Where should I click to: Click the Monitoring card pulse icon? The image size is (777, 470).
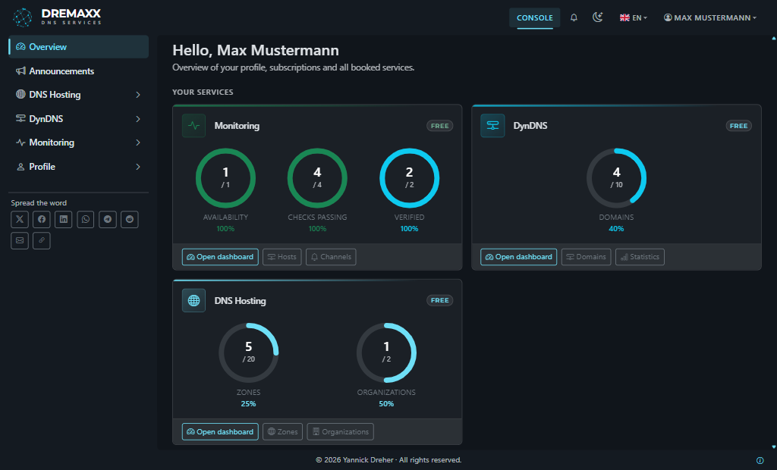click(193, 126)
